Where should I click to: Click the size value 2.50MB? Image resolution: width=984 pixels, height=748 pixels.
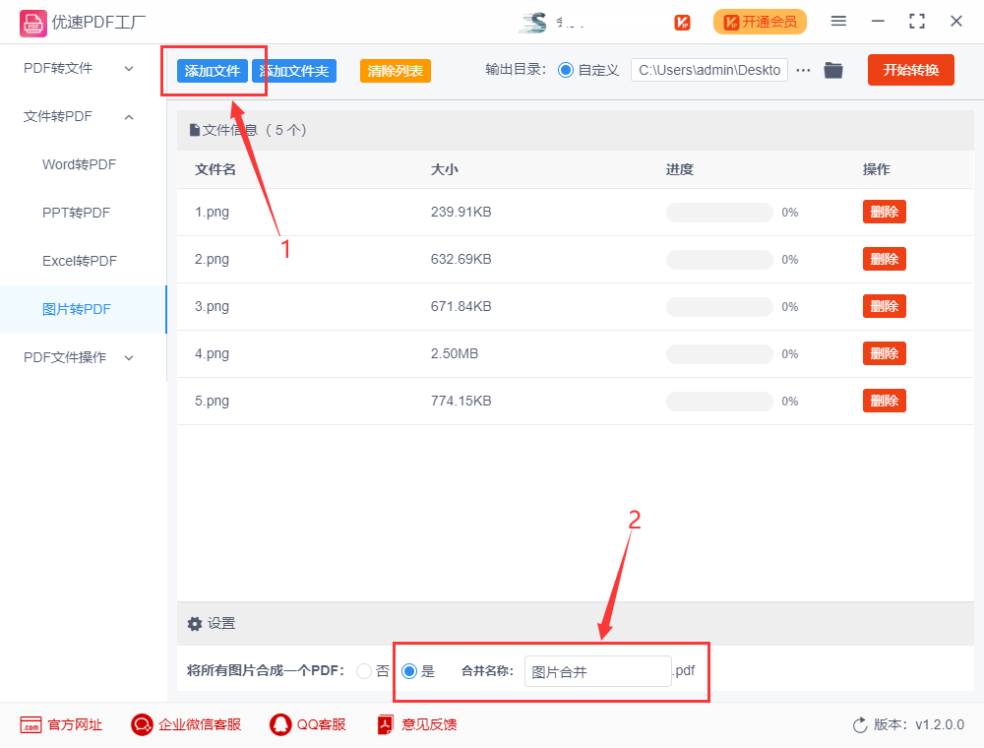point(455,354)
